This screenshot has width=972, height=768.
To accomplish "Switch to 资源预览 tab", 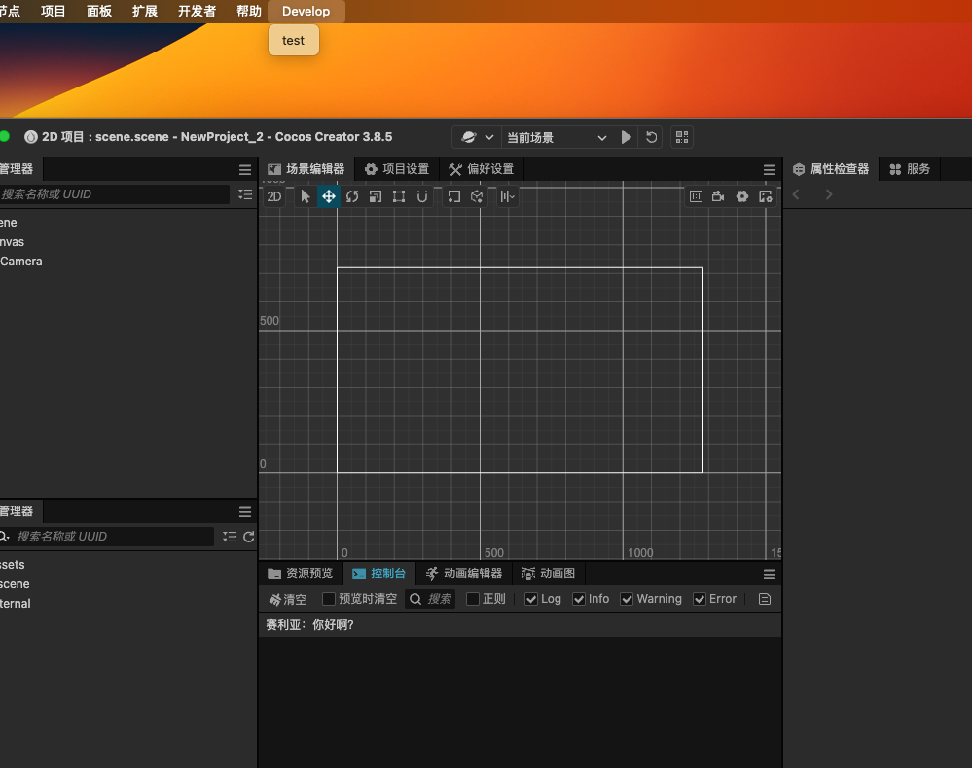I will pos(301,574).
